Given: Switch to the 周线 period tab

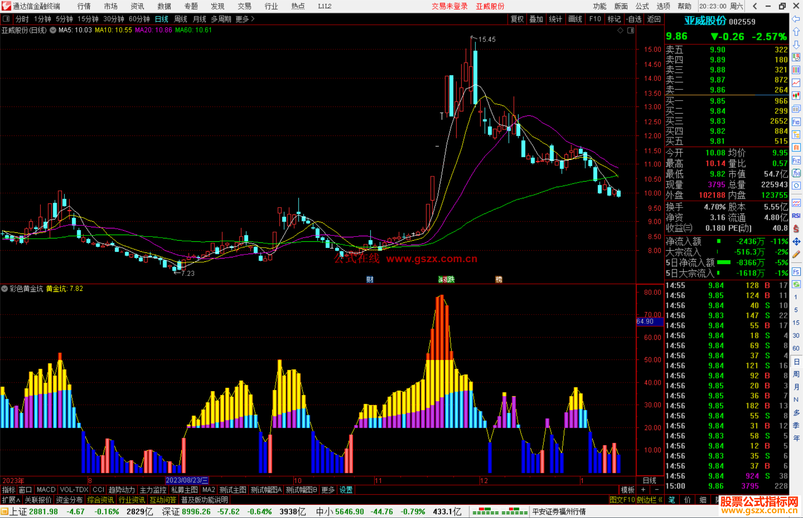Looking at the screenshot, I should (181, 19).
